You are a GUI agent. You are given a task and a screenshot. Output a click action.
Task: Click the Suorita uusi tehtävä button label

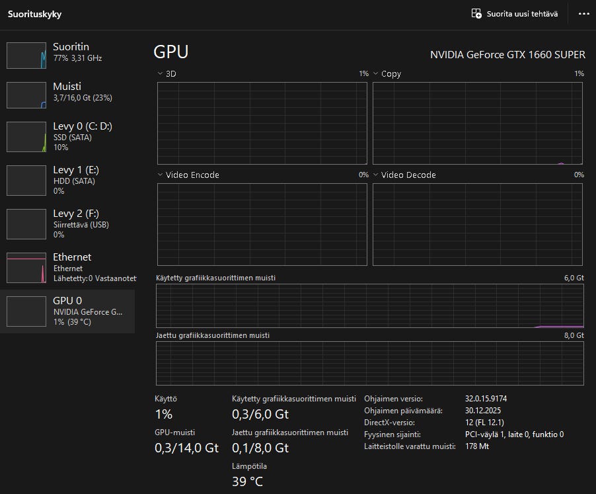pyautogui.click(x=522, y=14)
